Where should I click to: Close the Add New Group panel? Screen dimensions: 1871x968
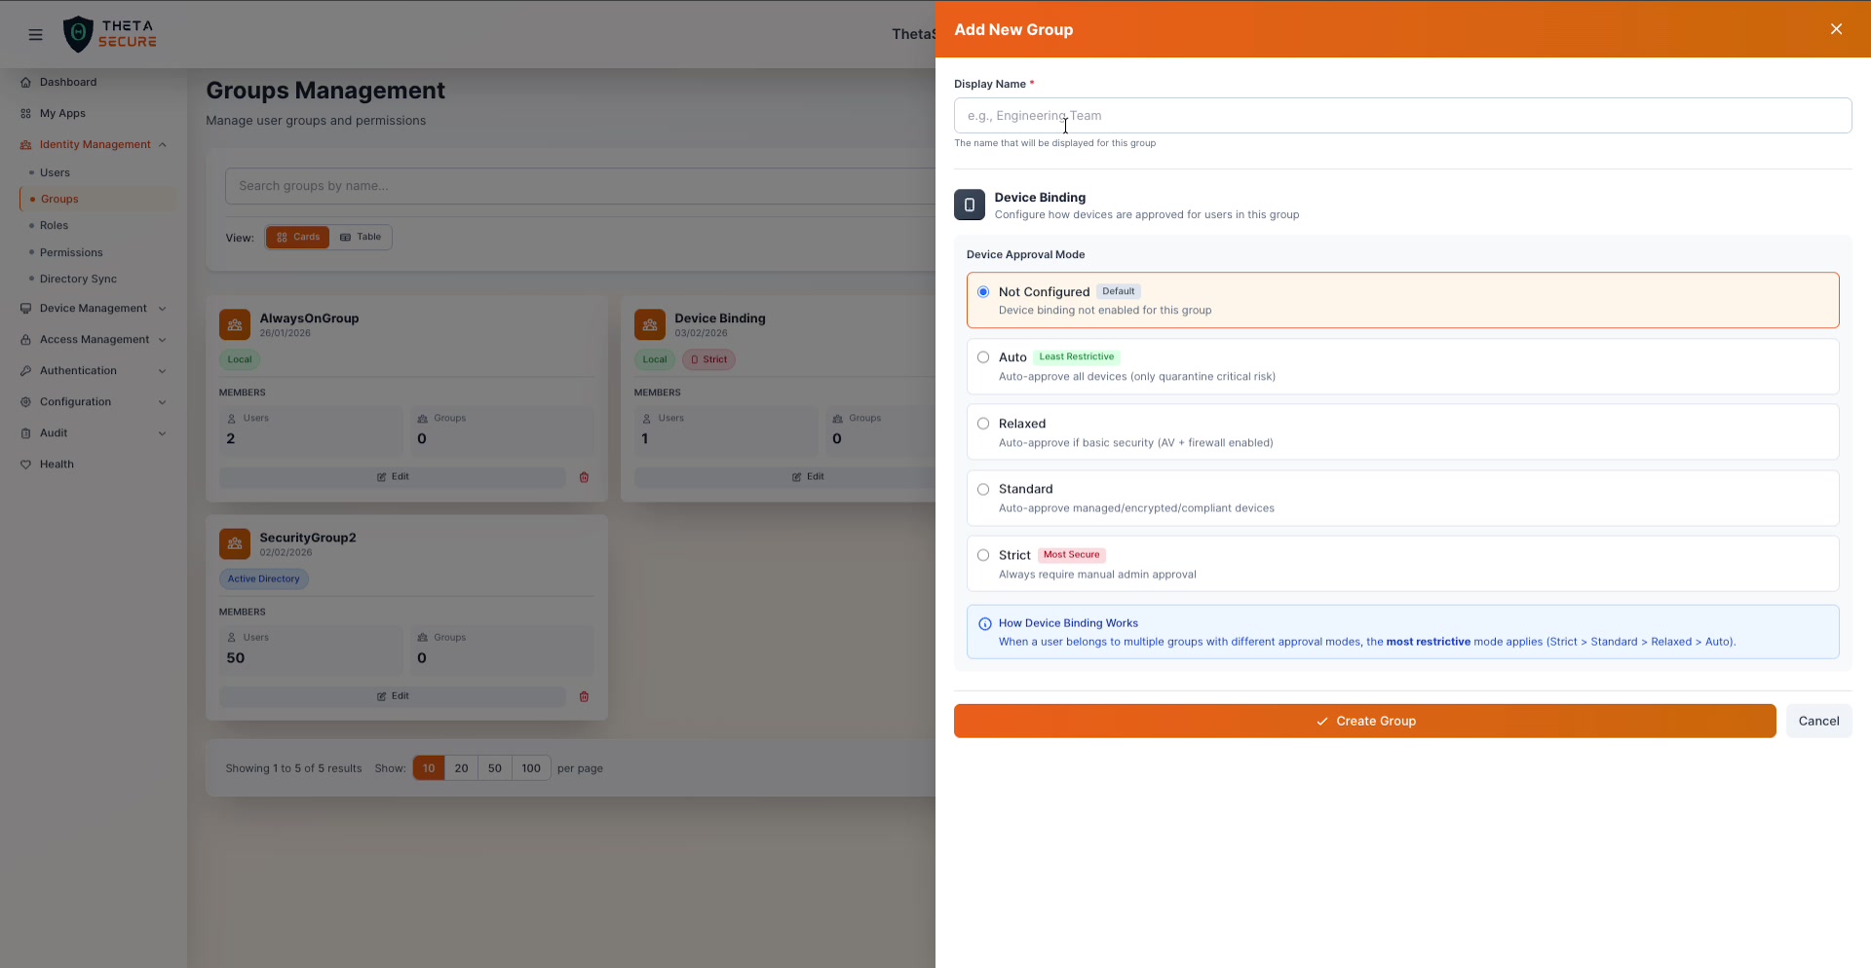click(1836, 29)
